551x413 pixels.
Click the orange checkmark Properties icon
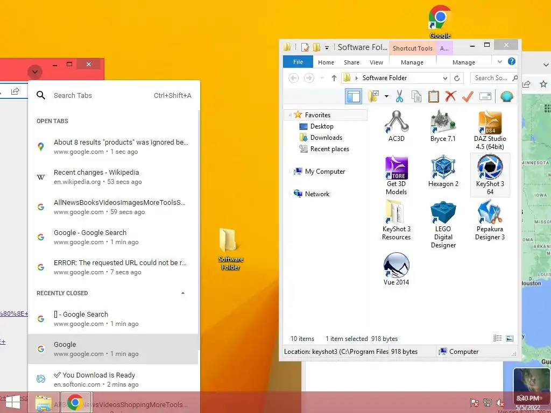[468, 96]
